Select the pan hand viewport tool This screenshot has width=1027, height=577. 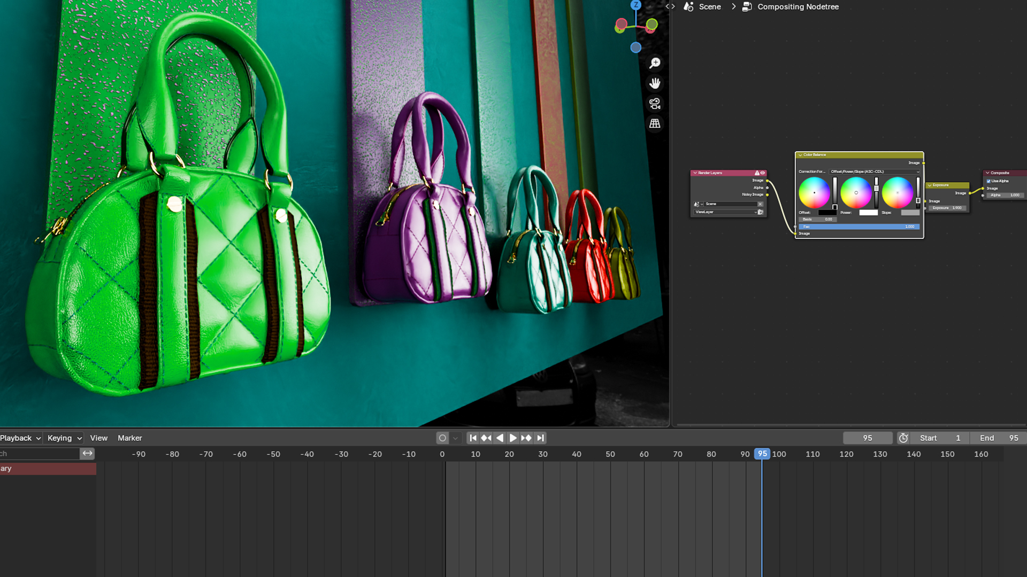point(655,83)
